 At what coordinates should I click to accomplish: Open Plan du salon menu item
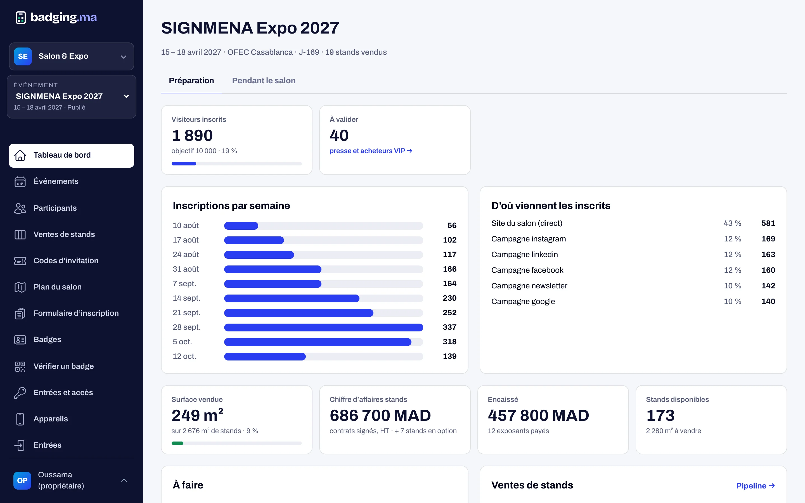(x=72, y=287)
